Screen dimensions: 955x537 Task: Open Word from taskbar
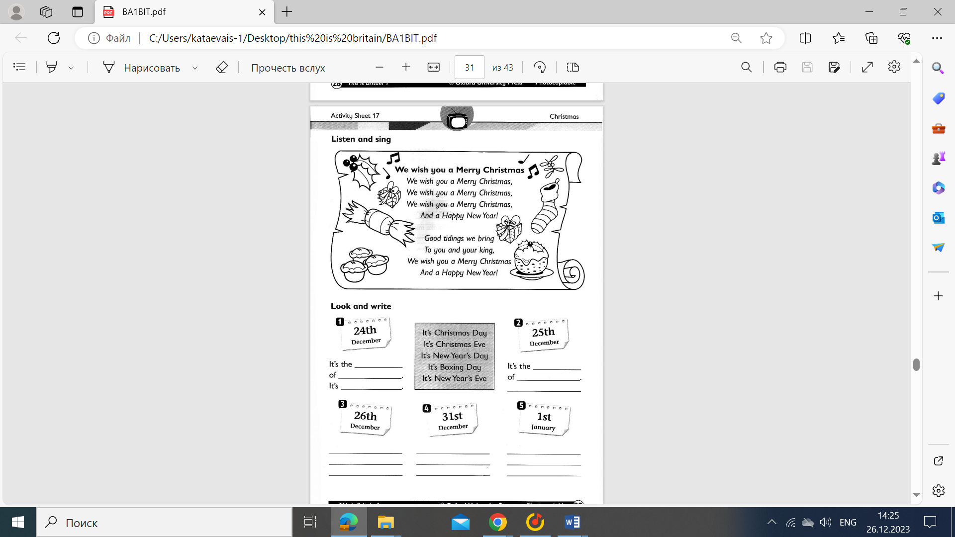pos(573,522)
